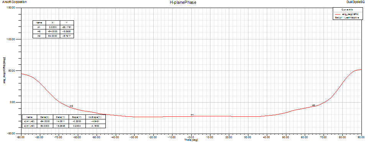Click the 40.00 X-axis tick label
This screenshot has height=142, width=368.
(267, 137)
